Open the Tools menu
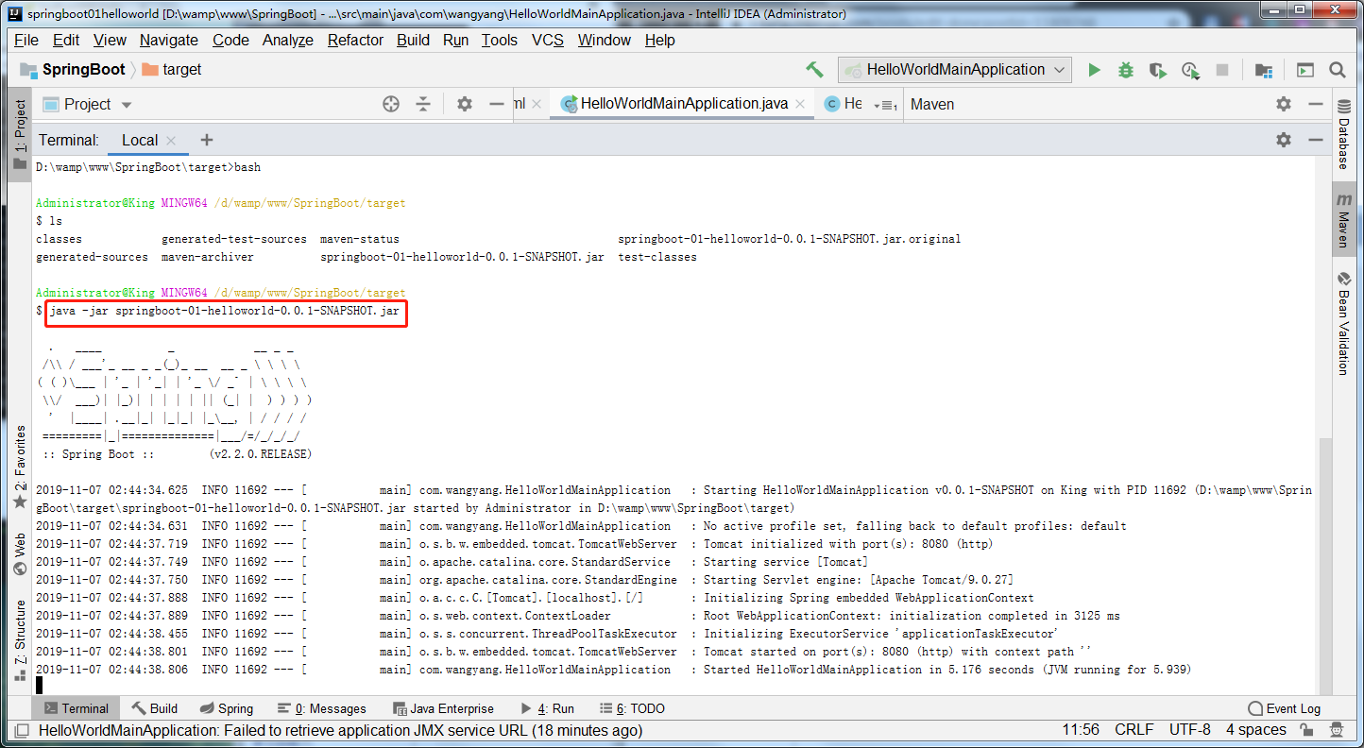 pos(499,40)
